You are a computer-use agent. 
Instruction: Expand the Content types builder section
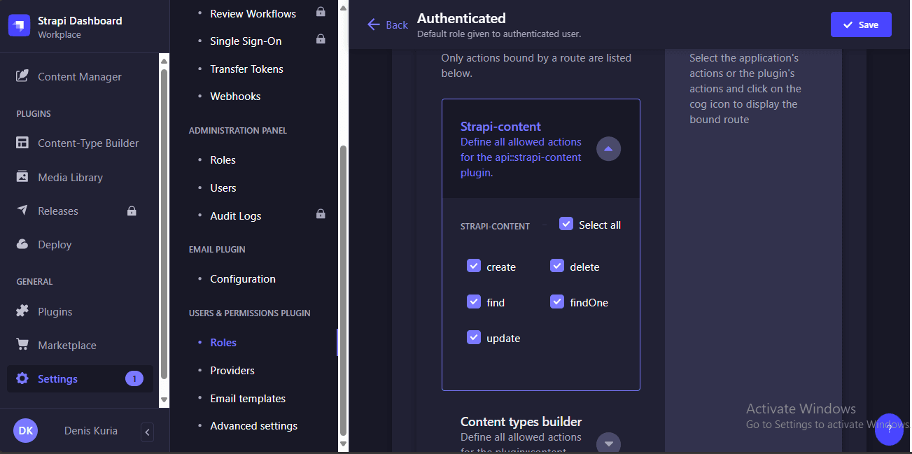pos(608,444)
